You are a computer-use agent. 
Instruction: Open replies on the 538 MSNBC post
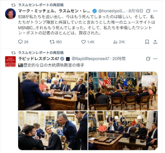pos(23,42)
